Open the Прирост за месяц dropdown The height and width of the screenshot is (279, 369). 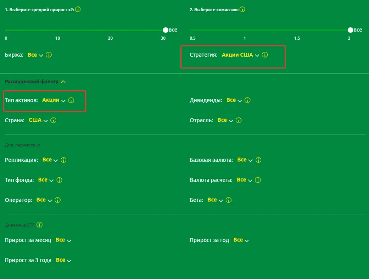63,240
